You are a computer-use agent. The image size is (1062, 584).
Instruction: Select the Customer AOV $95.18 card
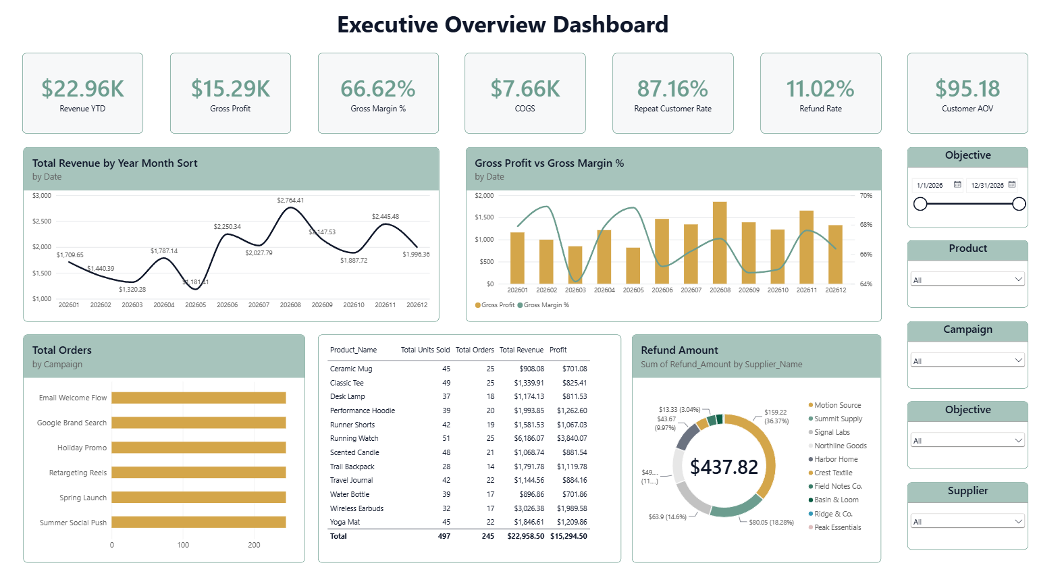(967, 93)
